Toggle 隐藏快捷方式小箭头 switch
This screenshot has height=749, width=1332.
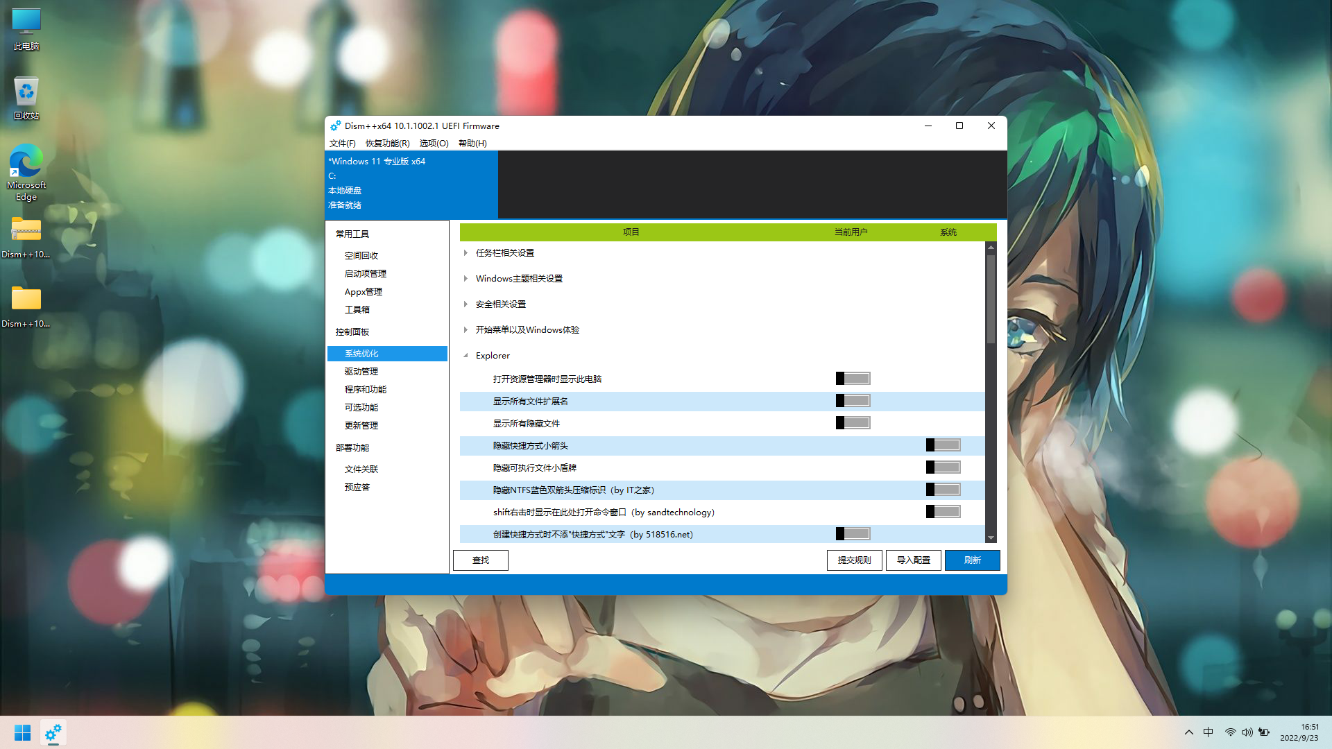tap(943, 445)
